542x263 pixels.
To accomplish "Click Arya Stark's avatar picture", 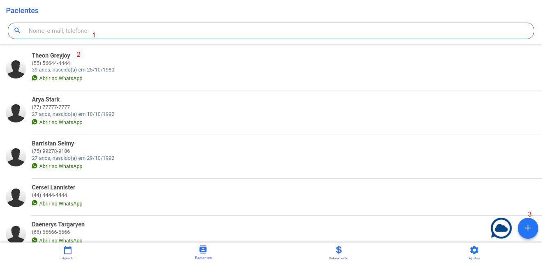I will pyautogui.click(x=16, y=113).
